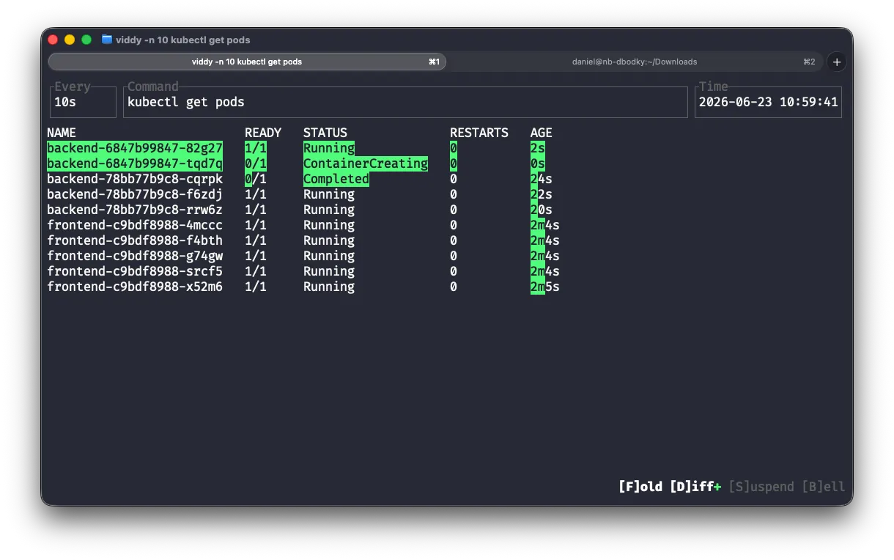
Task: Toggle the [F]old option
Action: (640, 487)
